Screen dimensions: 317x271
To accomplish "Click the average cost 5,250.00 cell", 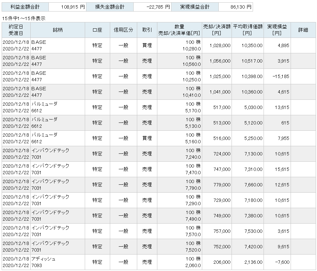I will [x=248, y=138].
